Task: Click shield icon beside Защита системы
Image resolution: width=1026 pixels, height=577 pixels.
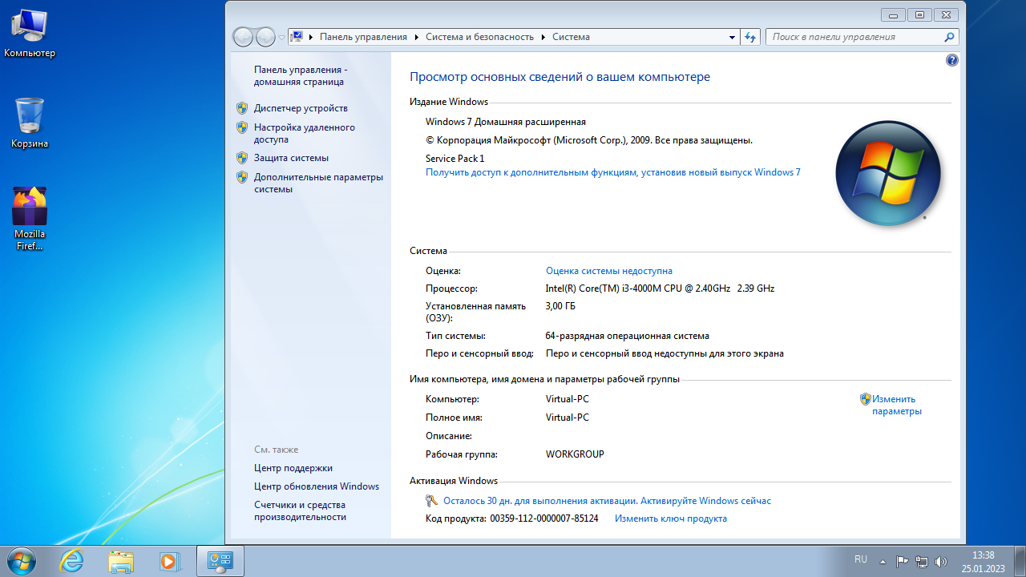Action: (x=242, y=158)
